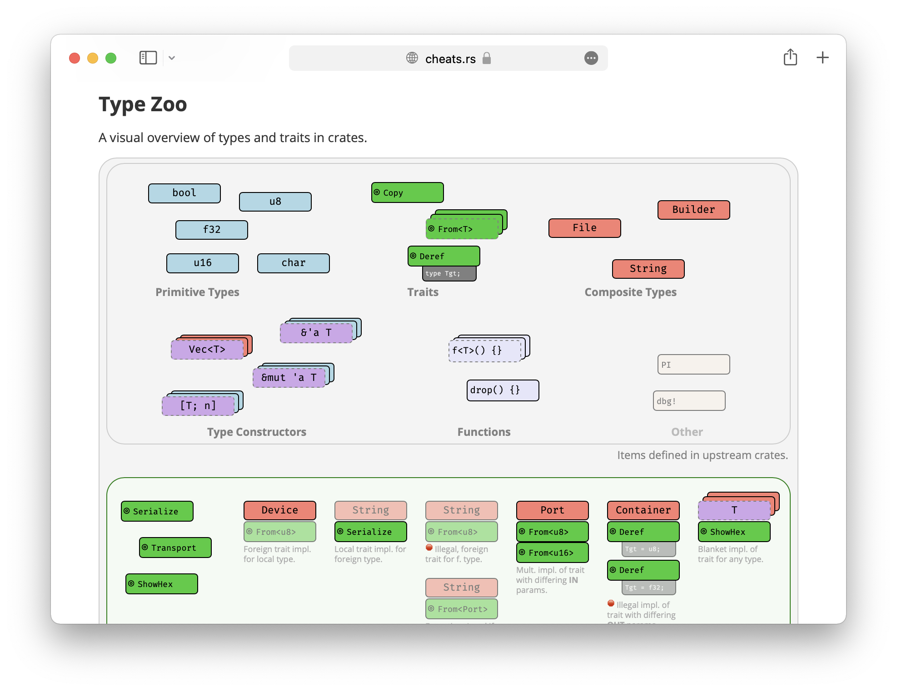Open the address bar options menu
Image resolution: width=897 pixels, height=691 pixels.
(591, 58)
